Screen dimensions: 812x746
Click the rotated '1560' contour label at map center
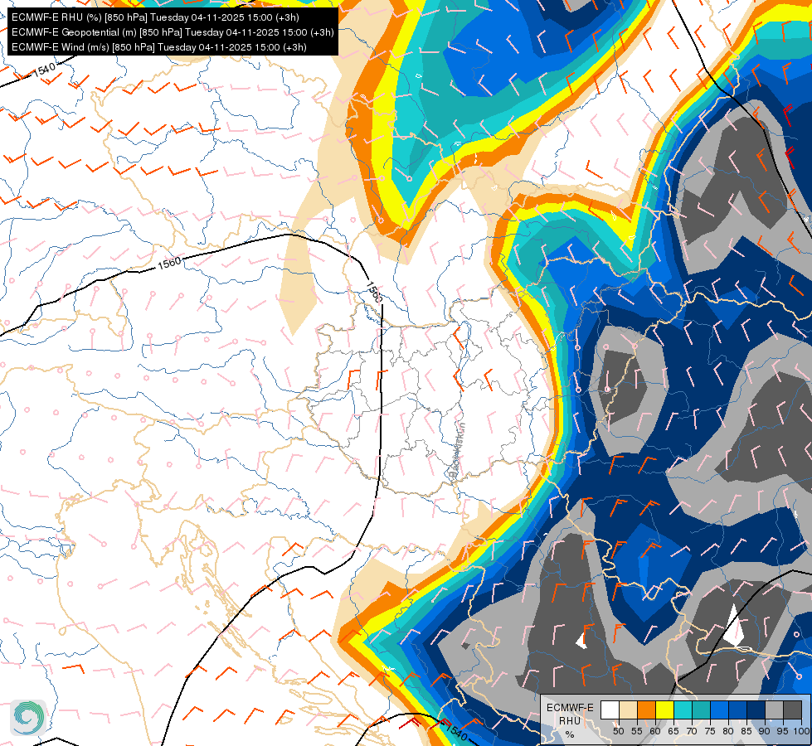pyautogui.click(x=374, y=292)
